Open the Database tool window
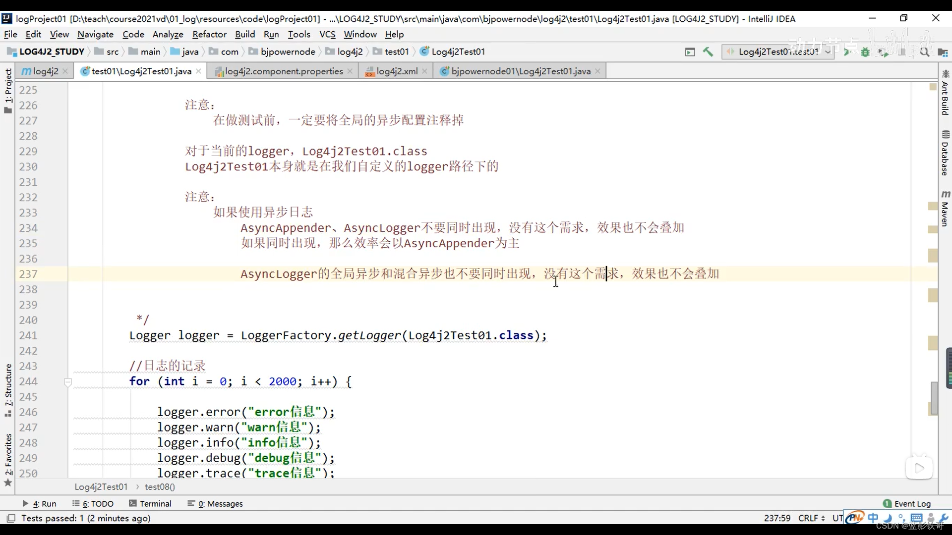Screen dimensions: 952x535 [945, 153]
